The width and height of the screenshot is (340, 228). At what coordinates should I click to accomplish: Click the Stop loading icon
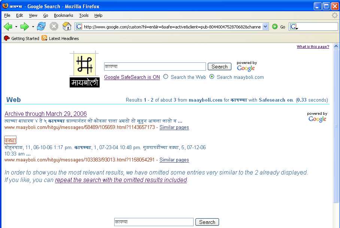[54, 27]
